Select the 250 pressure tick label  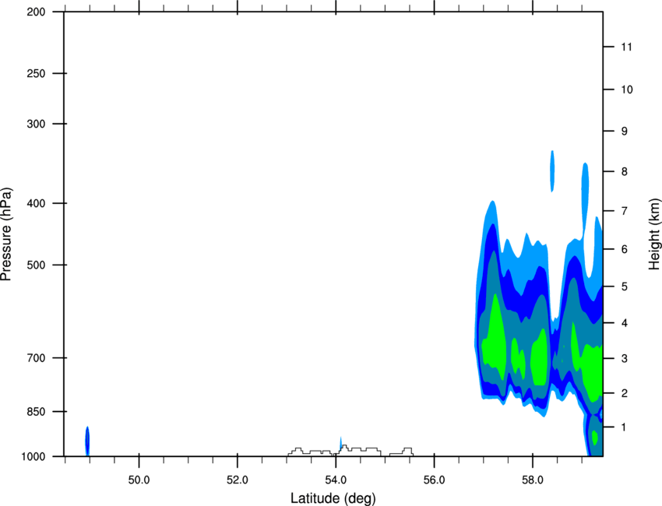(x=36, y=73)
